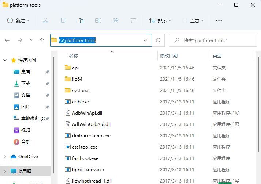Select the dmtracedump.exe file
This screenshot has height=184, width=261.
click(91, 136)
